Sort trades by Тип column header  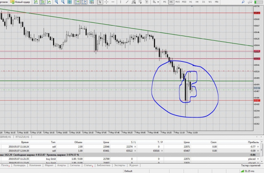click(x=53, y=142)
